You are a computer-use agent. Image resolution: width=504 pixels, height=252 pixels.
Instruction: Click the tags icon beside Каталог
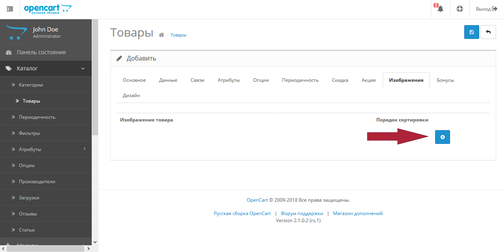9,68
